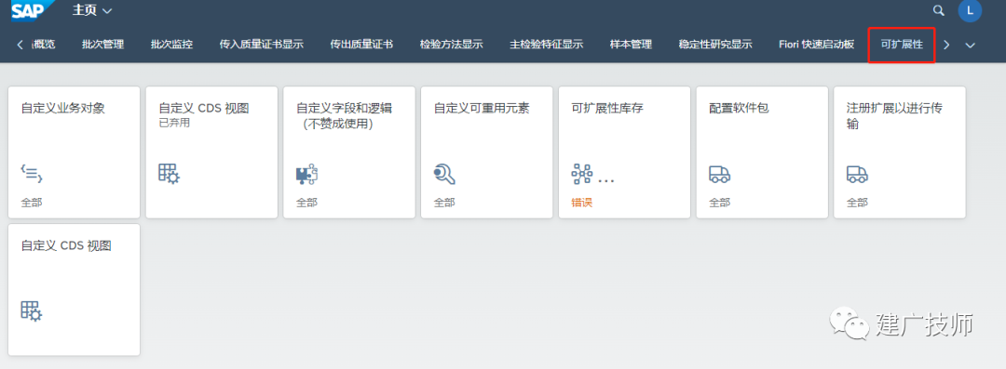
Task: Open the 自定义业务对象 tile title
Action: click(x=63, y=108)
